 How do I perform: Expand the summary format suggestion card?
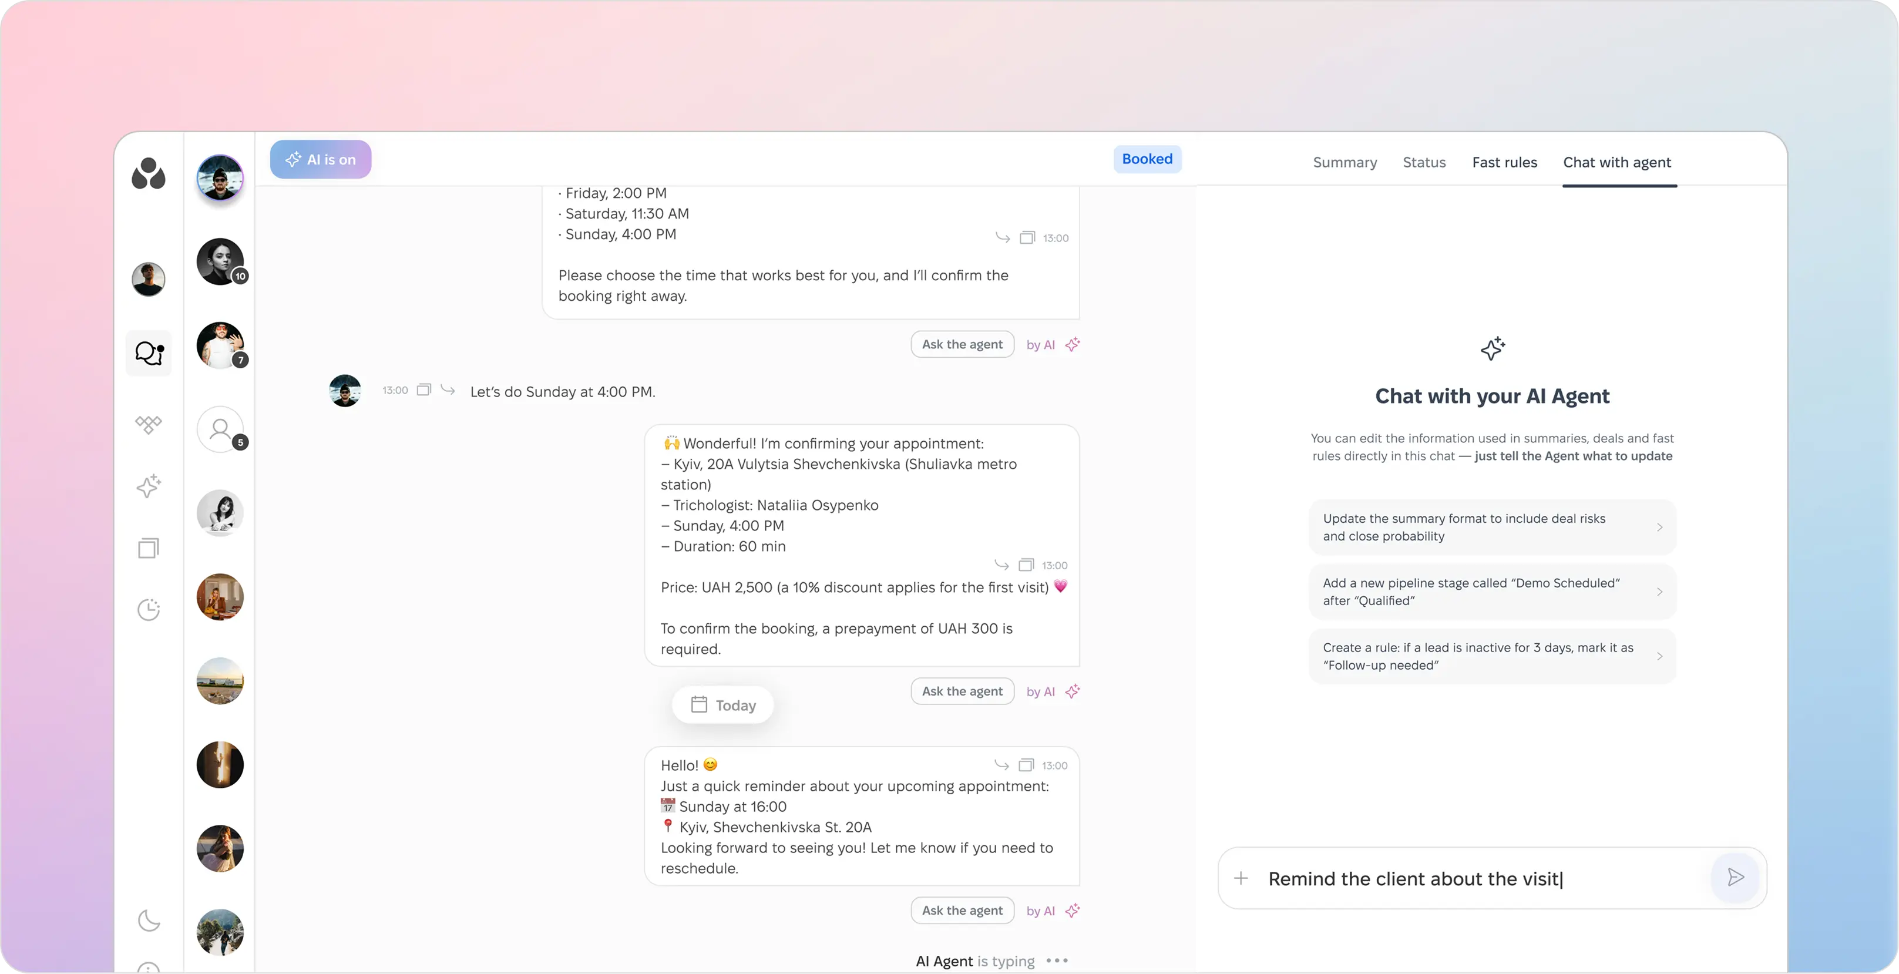coord(1491,526)
